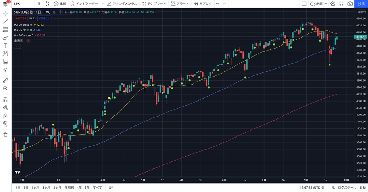Open the USD currency dropdown
Image resolution: width=368 pixels, height=192 pixels.
(361, 12)
